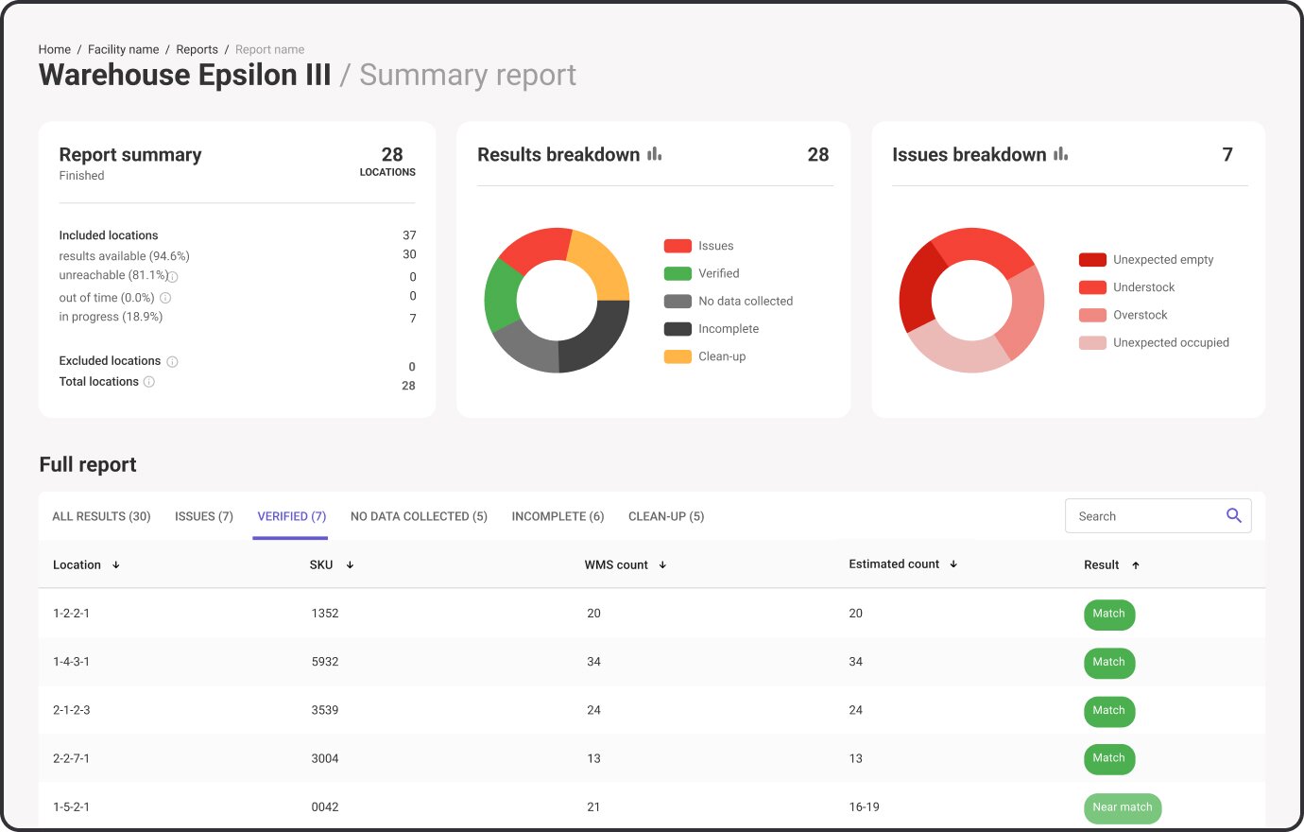Viewport: 1304px width, 832px height.
Task: Switch to the All Results (30) tab
Action: click(x=101, y=516)
